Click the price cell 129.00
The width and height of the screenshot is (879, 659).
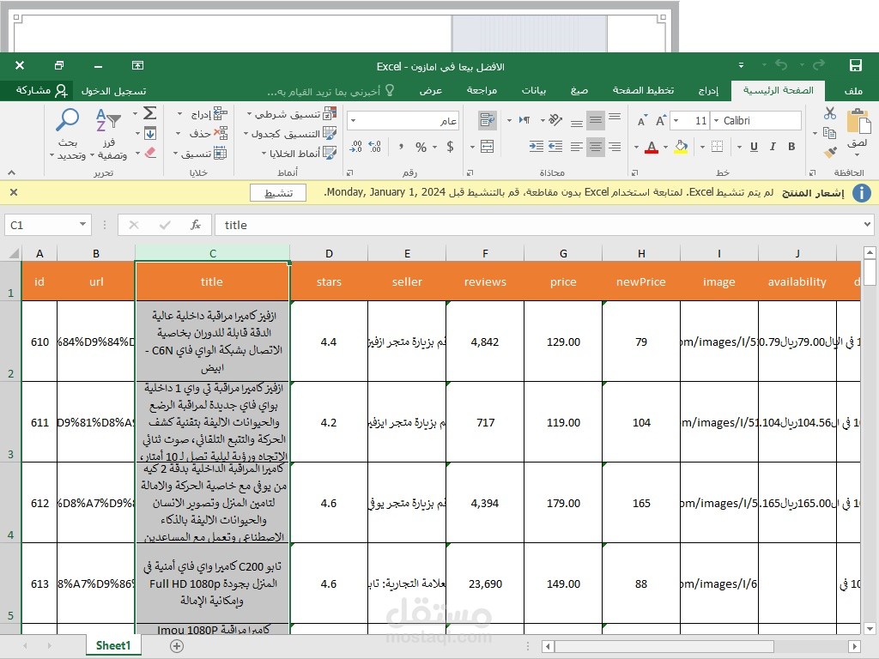pos(563,342)
